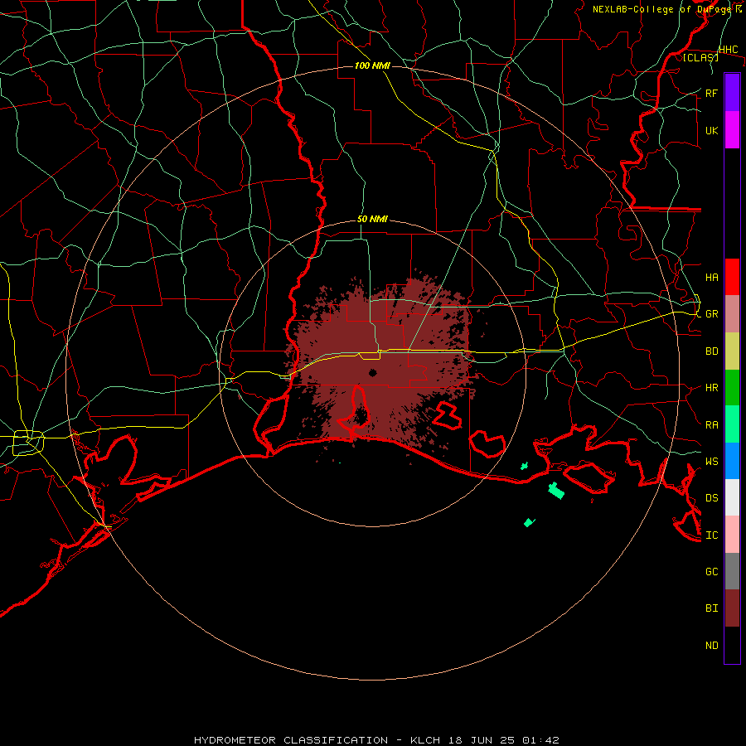Click the BI brown legend swatch
Viewport: 746px width, 746px height.
[732, 608]
